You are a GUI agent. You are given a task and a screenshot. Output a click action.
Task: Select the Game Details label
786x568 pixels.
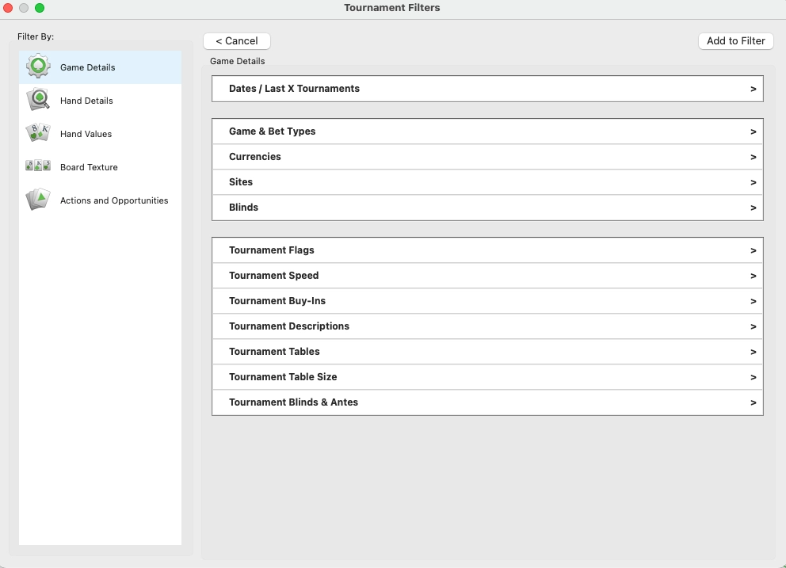point(88,67)
